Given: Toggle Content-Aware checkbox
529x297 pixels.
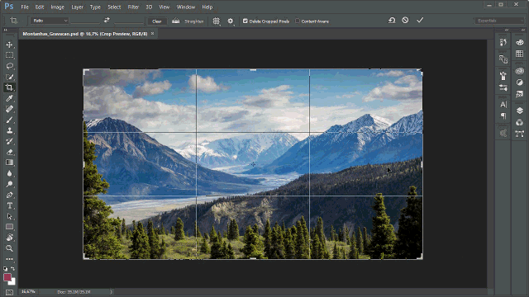Looking at the screenshot, I should [298, 21].
